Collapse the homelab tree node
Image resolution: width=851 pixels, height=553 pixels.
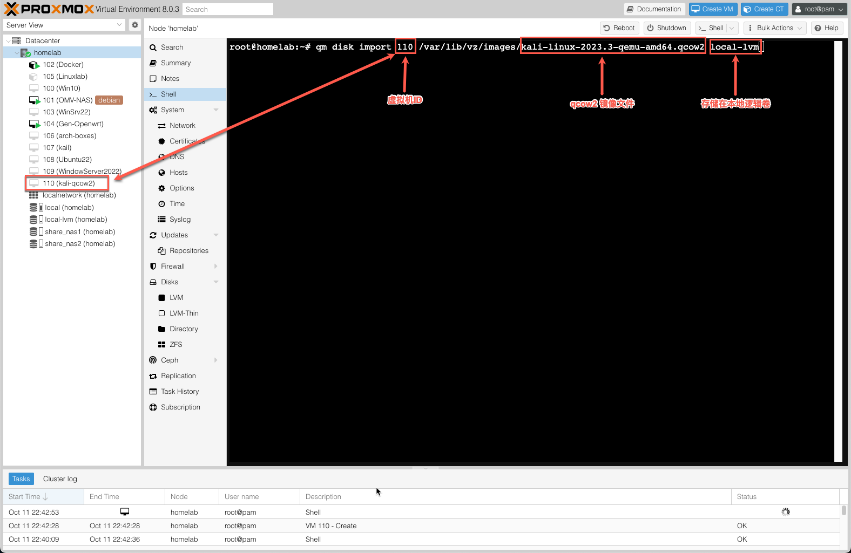click(x=16, y=53)
